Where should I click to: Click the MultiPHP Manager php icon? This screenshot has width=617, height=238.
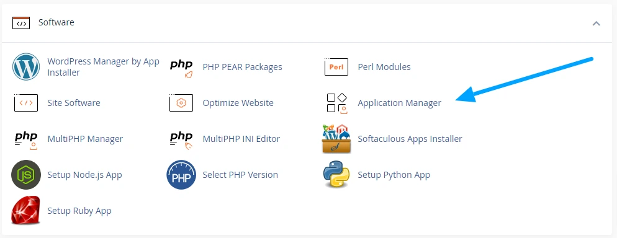26,141
